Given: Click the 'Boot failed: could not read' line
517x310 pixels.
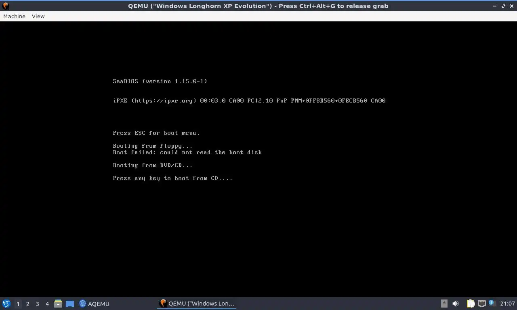Looking at the screenshot, I should click(x=187, y=152).
